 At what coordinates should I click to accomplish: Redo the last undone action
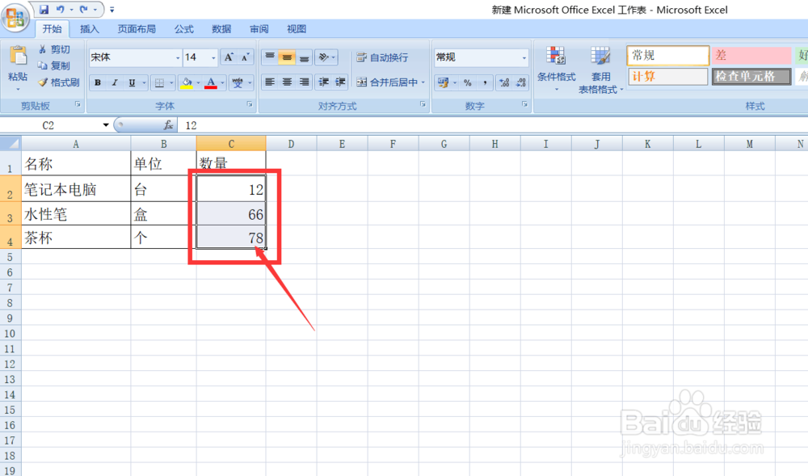coord(84,9)
